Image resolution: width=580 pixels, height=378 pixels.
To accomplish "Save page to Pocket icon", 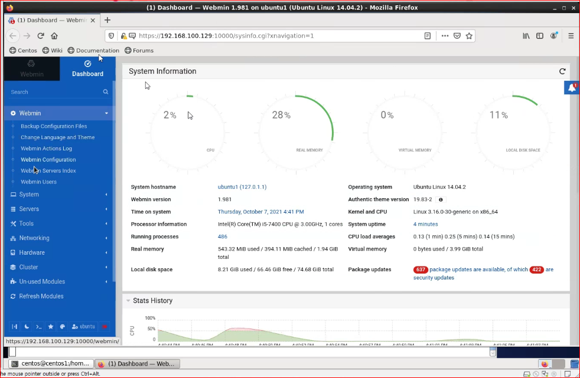I will [x=457, y=36].
